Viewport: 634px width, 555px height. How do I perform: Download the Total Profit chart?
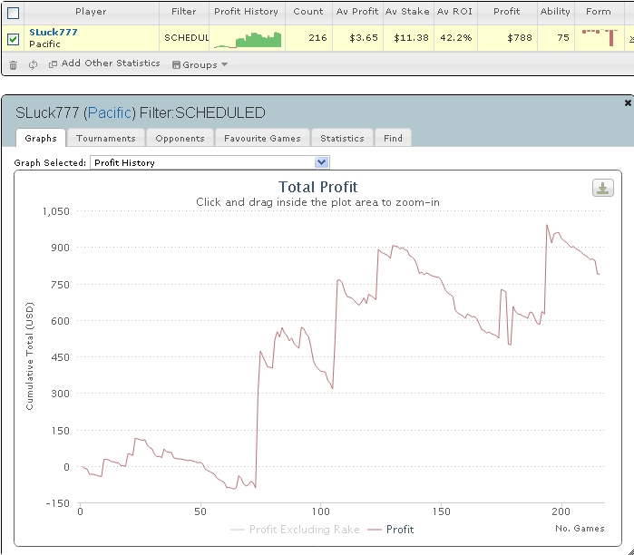point(603,188)
